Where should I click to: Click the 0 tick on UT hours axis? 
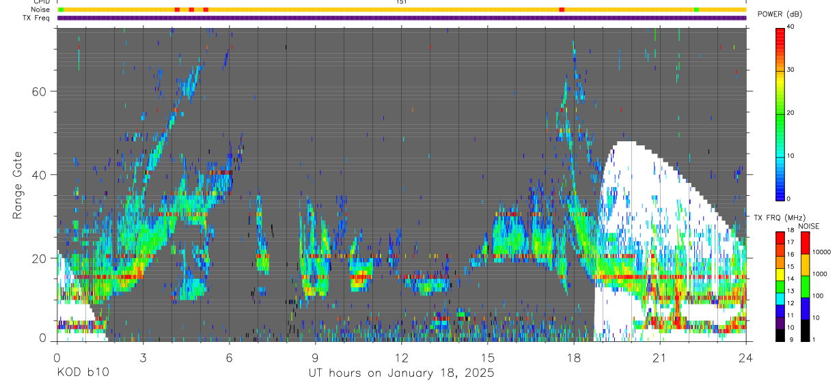(57, 357)
